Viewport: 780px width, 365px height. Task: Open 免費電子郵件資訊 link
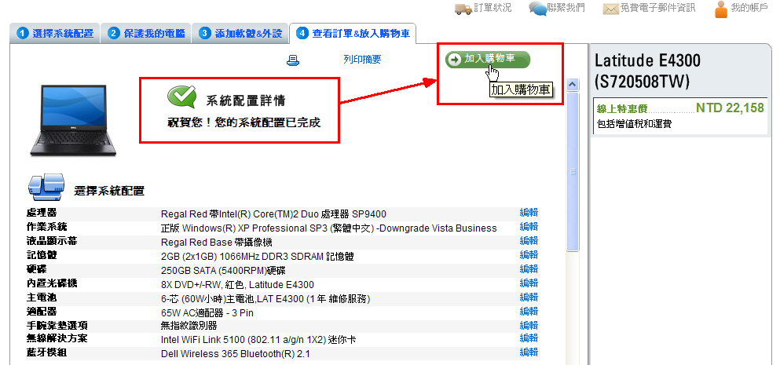coord(657,8)
